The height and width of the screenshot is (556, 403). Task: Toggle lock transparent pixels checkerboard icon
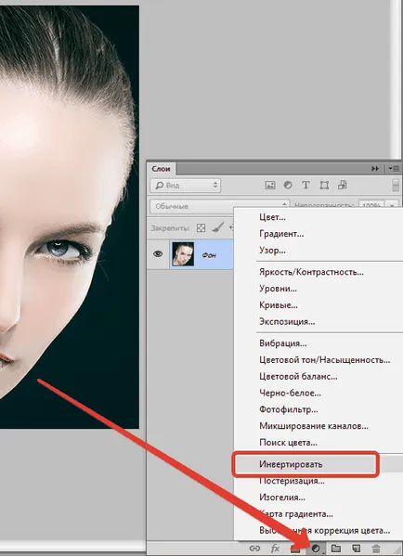pyautogui.click(x=201, y=228)
